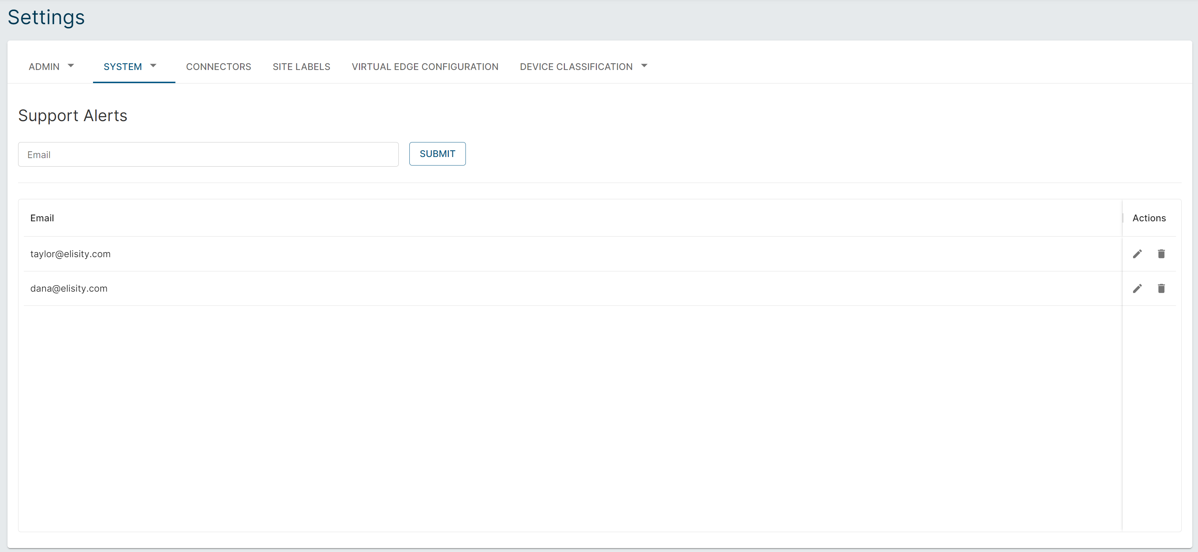1198x552 pixels.
Task: Expand the System tab dropdown arrow
Action: [153, 66]
